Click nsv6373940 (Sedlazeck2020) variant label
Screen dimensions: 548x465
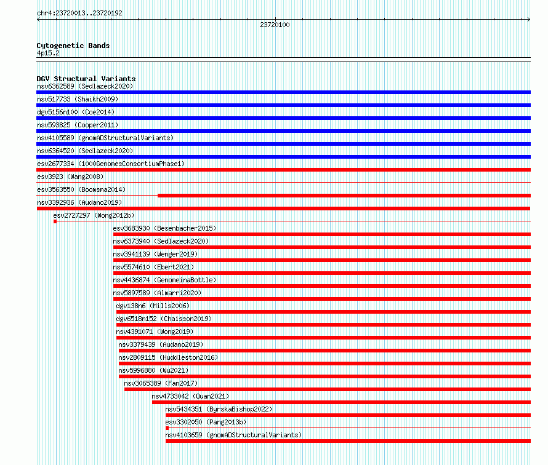[161, 241]
